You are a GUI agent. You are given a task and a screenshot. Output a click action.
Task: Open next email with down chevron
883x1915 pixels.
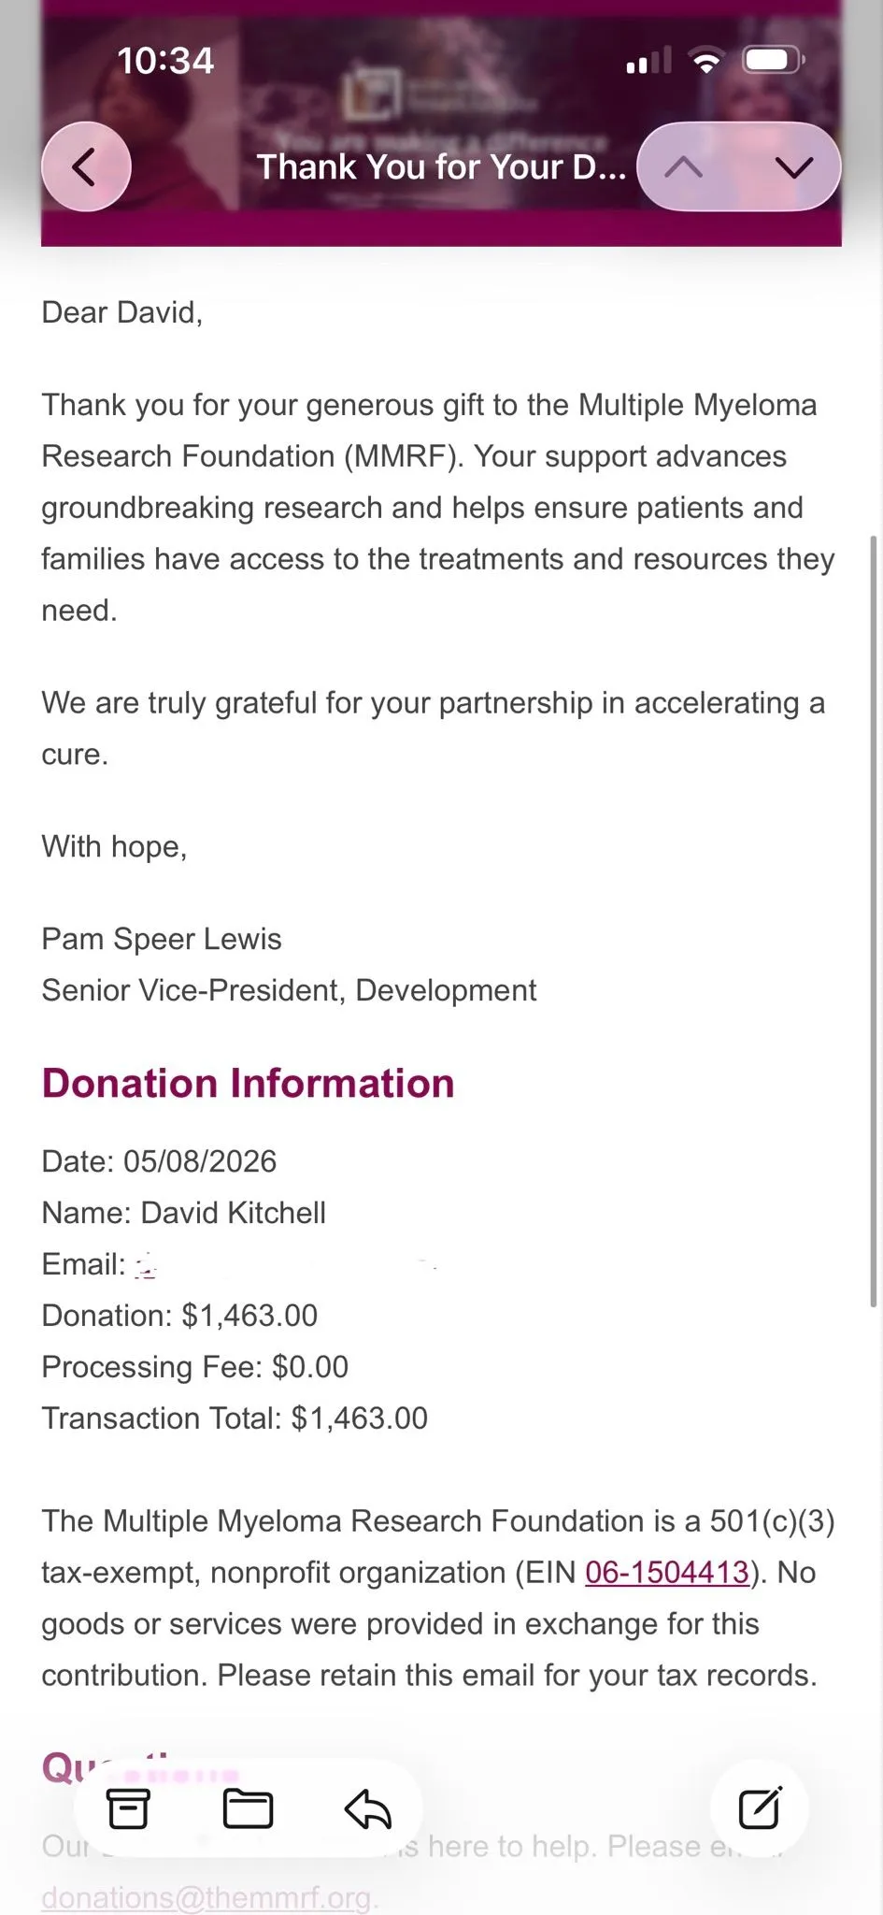point(794,167)
